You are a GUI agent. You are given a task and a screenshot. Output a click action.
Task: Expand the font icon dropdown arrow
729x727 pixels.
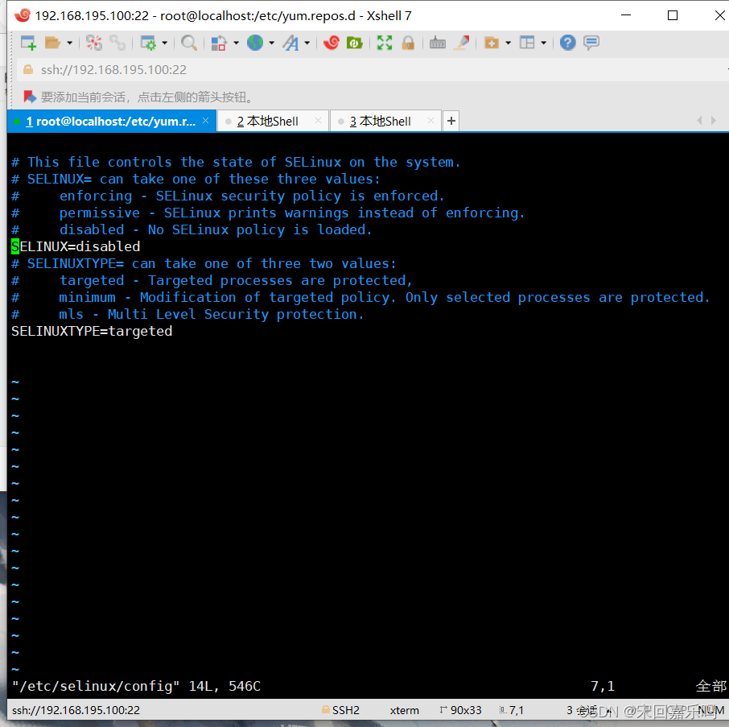(308, 42)
